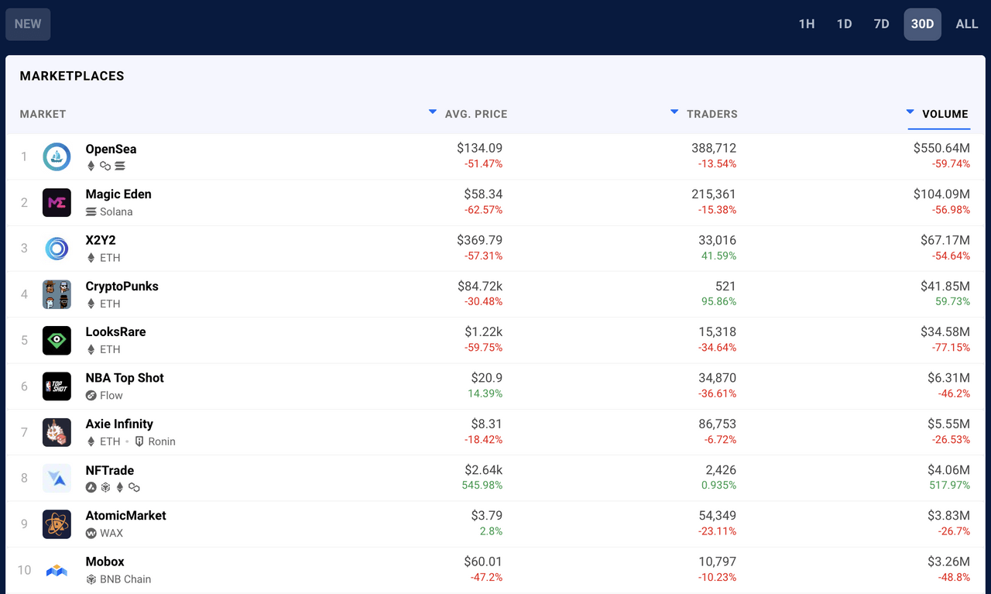Viewport: 991px width, 594px height.
Task: Select the 1D timeframe
Action: (844, 24)
